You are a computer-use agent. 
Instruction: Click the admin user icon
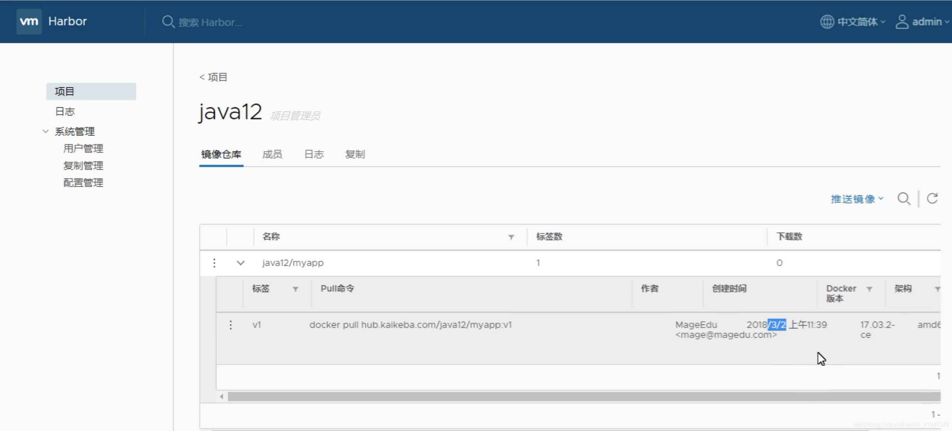click(x=902, y=22)
